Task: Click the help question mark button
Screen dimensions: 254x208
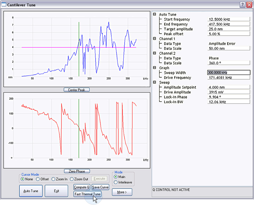Action: (243, 5)
